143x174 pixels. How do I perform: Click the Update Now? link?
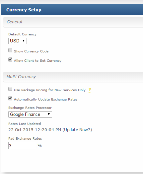pos(77,130)
